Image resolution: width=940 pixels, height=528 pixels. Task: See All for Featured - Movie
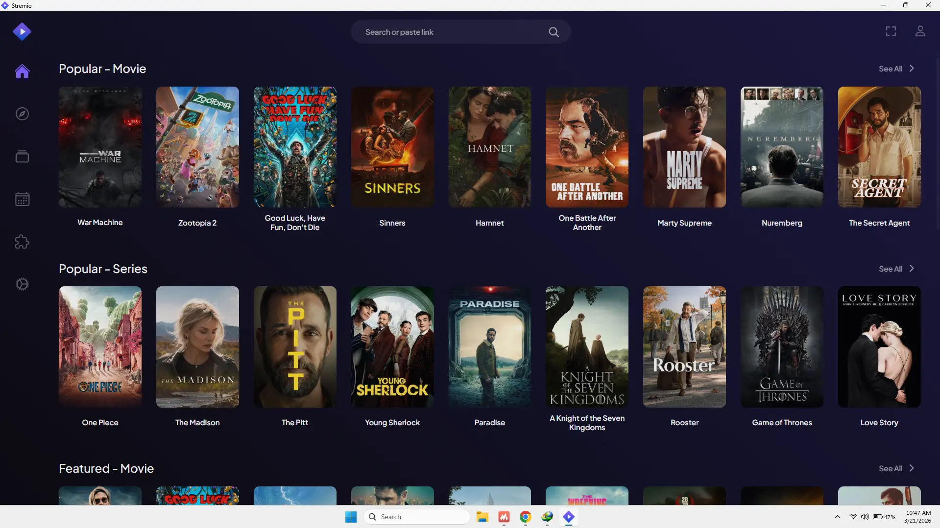pos(890,469)
